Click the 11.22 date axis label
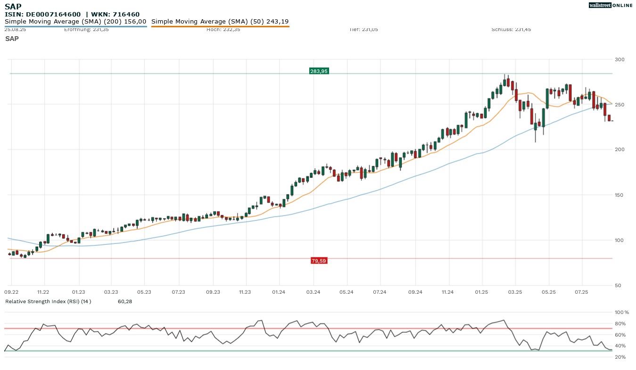636x370 pixels. pos(43,292)
